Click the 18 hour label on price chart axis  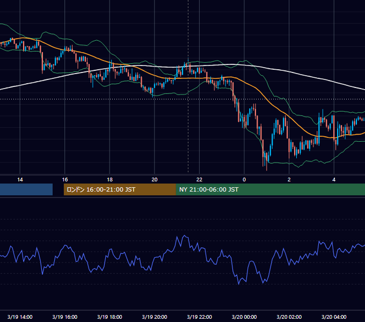click(x=109, y=180)
